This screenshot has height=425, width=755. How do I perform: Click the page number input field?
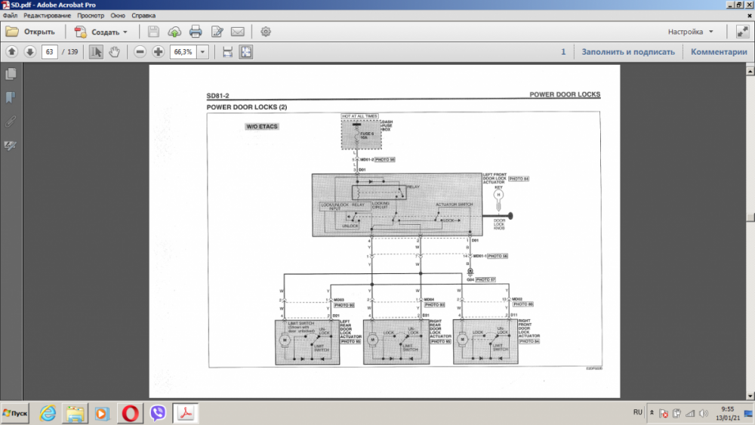50,52
